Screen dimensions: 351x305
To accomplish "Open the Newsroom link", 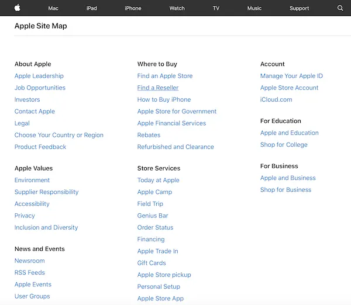I will (x=30, y=261).
